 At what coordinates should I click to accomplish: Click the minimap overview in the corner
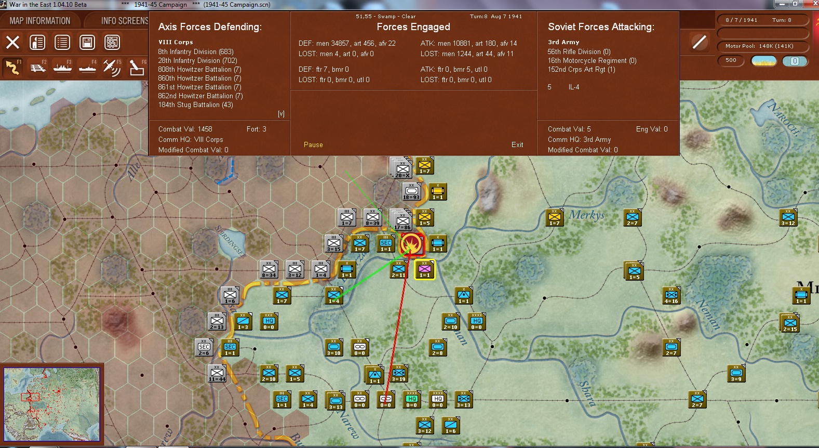click(x=51, y=404)
